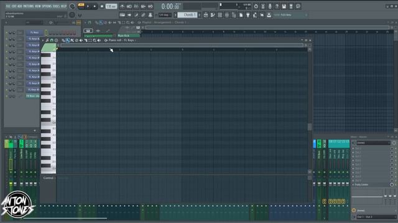This screenshot has height=223, width=398.
Task: Open the Control dropdown below piano keys
Action: pos(49,178)
